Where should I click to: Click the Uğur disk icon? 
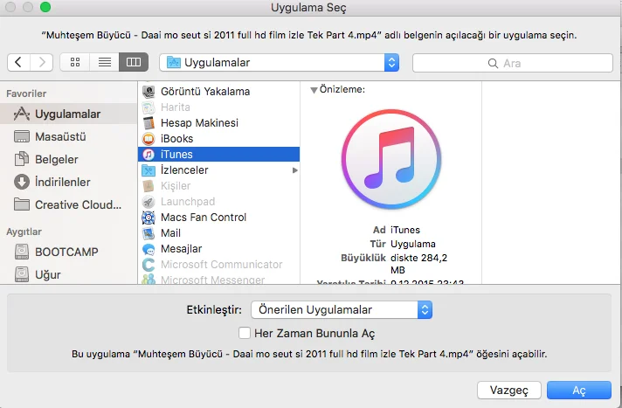pyautogui.click(x=22, y=274)
